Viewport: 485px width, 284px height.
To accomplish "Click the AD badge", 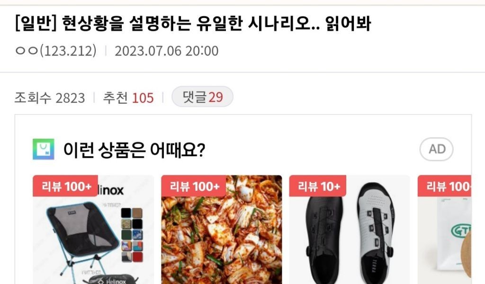I will (x=436, y=149).
